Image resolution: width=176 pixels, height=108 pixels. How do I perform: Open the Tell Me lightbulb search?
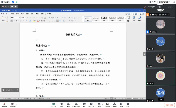48,14
